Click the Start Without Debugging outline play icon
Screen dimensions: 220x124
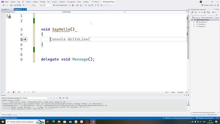pos(70,5)
